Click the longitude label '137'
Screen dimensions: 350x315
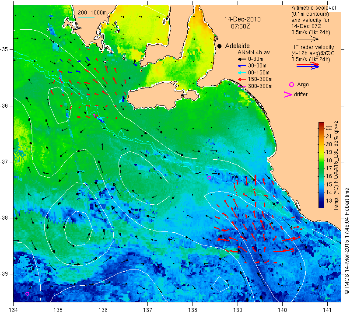coord(147,310)
